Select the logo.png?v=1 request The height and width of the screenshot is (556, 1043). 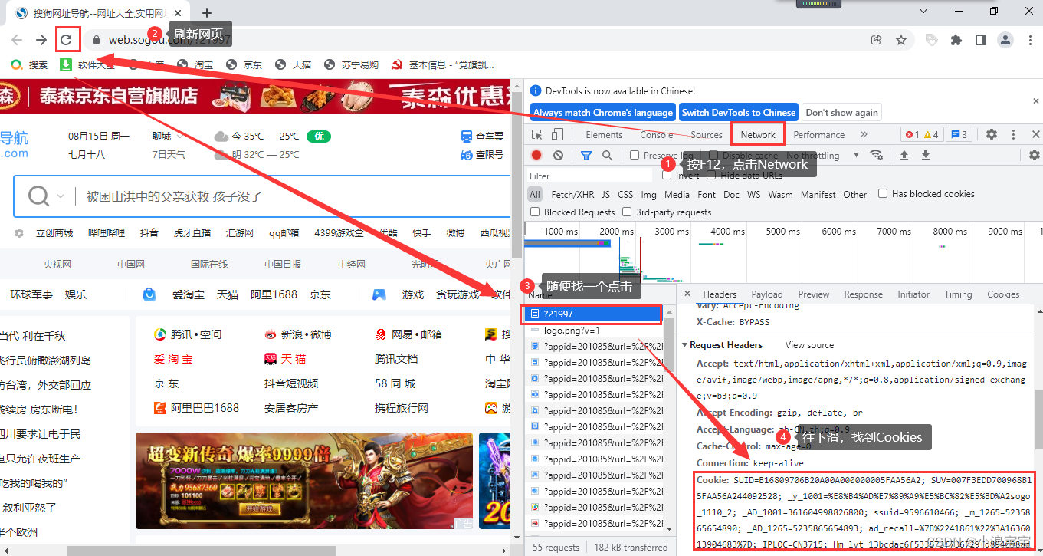(593, 331)
